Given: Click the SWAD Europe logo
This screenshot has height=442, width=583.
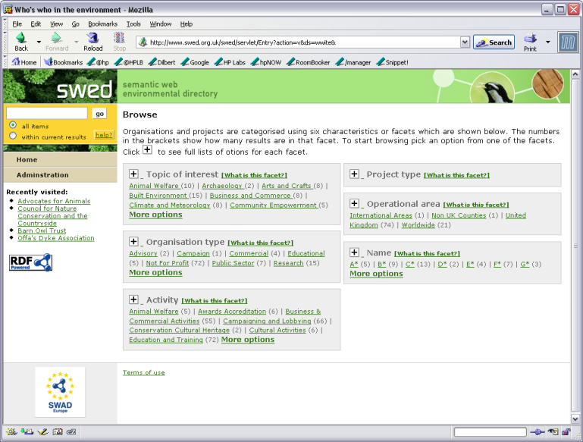Looking at the screenshot, I should 60,392.
